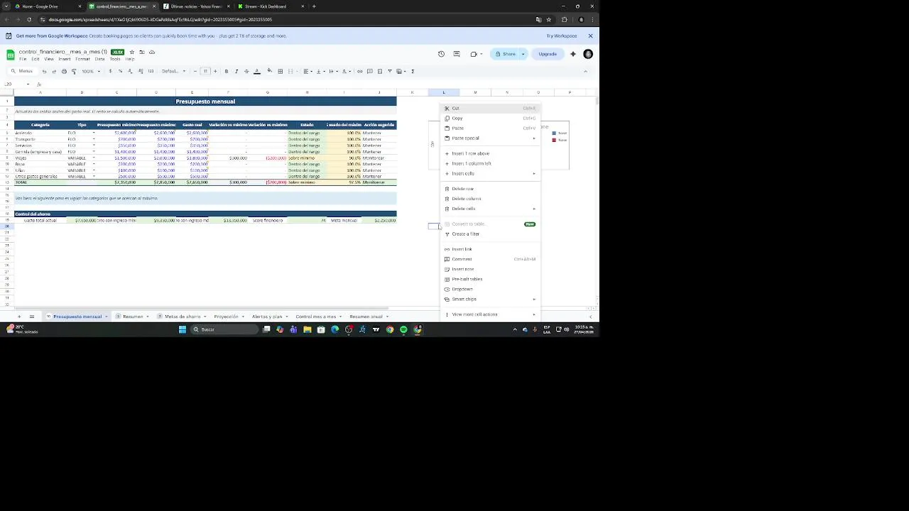Dismiss the Workspace promo banner
The width and height of the screenshot is (909, 511).
pyautogui.click(x=590, y=35)
